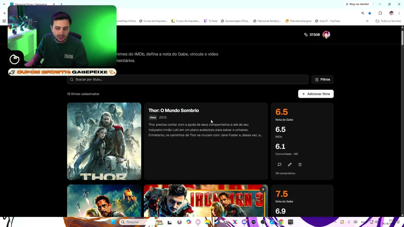
Task: Click the Comunidade · 146 rating label
Action: click(x=287, y=154)
